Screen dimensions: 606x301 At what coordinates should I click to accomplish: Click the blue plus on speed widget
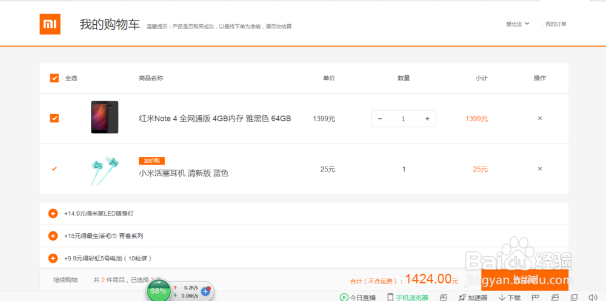pyautogui.click(x=206, y=291)
